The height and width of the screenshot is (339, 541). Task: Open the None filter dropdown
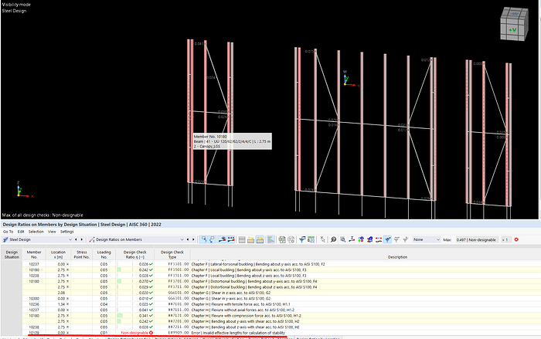point(427,239)
